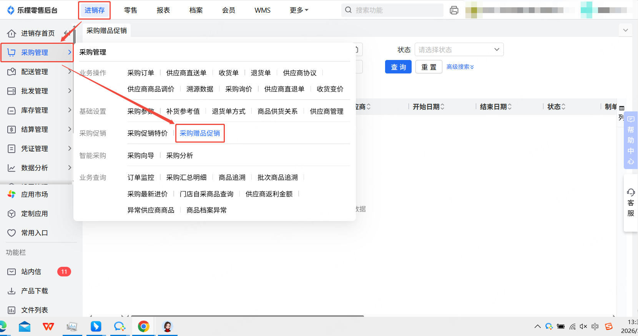Screen dimensions: 638x336
Task: Click the 批发管理 sidebar icon
Action: pos(12,91)
